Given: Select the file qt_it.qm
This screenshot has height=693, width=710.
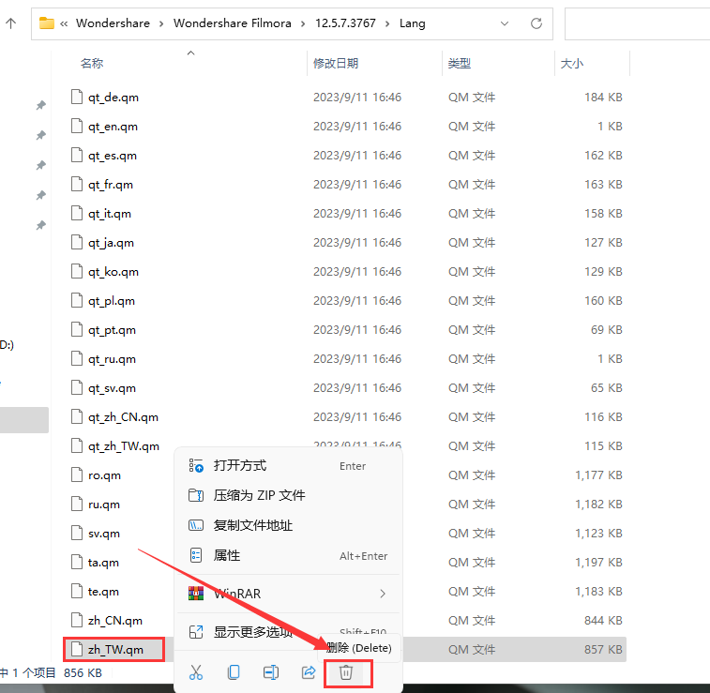Looking at the screenshot, I should (x=110, y=214).
